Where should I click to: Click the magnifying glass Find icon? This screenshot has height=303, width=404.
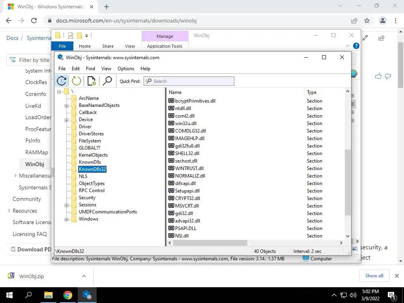pyautogui.click(x=107, y=81)
